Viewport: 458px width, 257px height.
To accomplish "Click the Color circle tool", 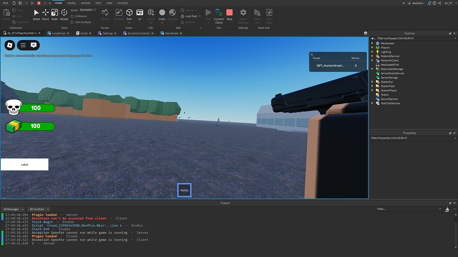I will pyautogui.click(x=162, y=12).
